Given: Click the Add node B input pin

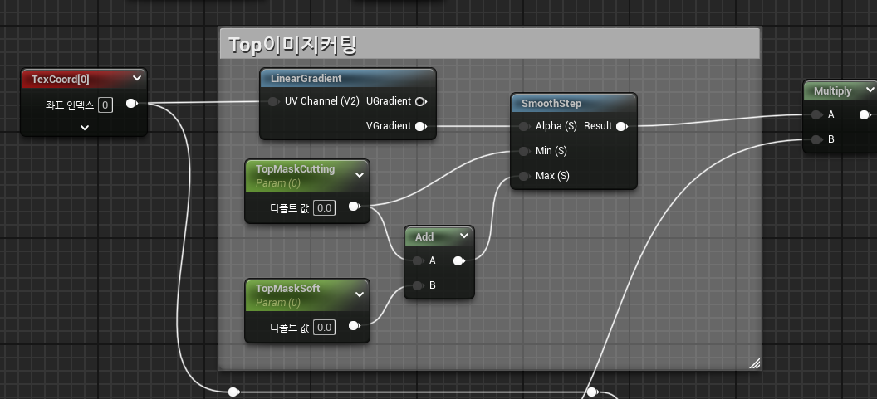Looking at the screenshot, I should point(417,285).
